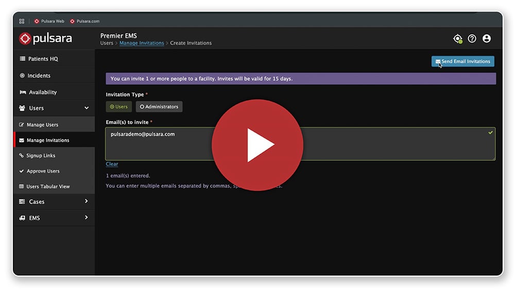Screen dimensions: 515x290
Task: Click the purple invite validity info banner
Action: pos(301,79)
